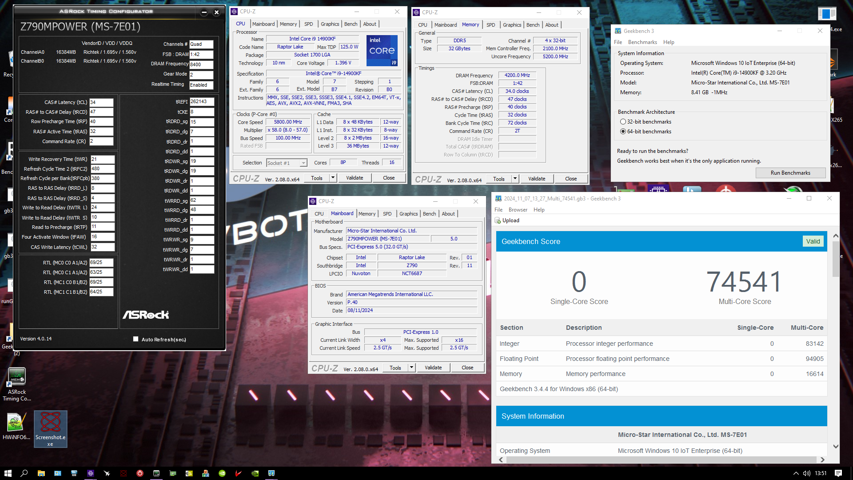Open ASRock Timing Configurator desktop shortcut
This screenshot has width=853, height=480.
tap(17, 384)
